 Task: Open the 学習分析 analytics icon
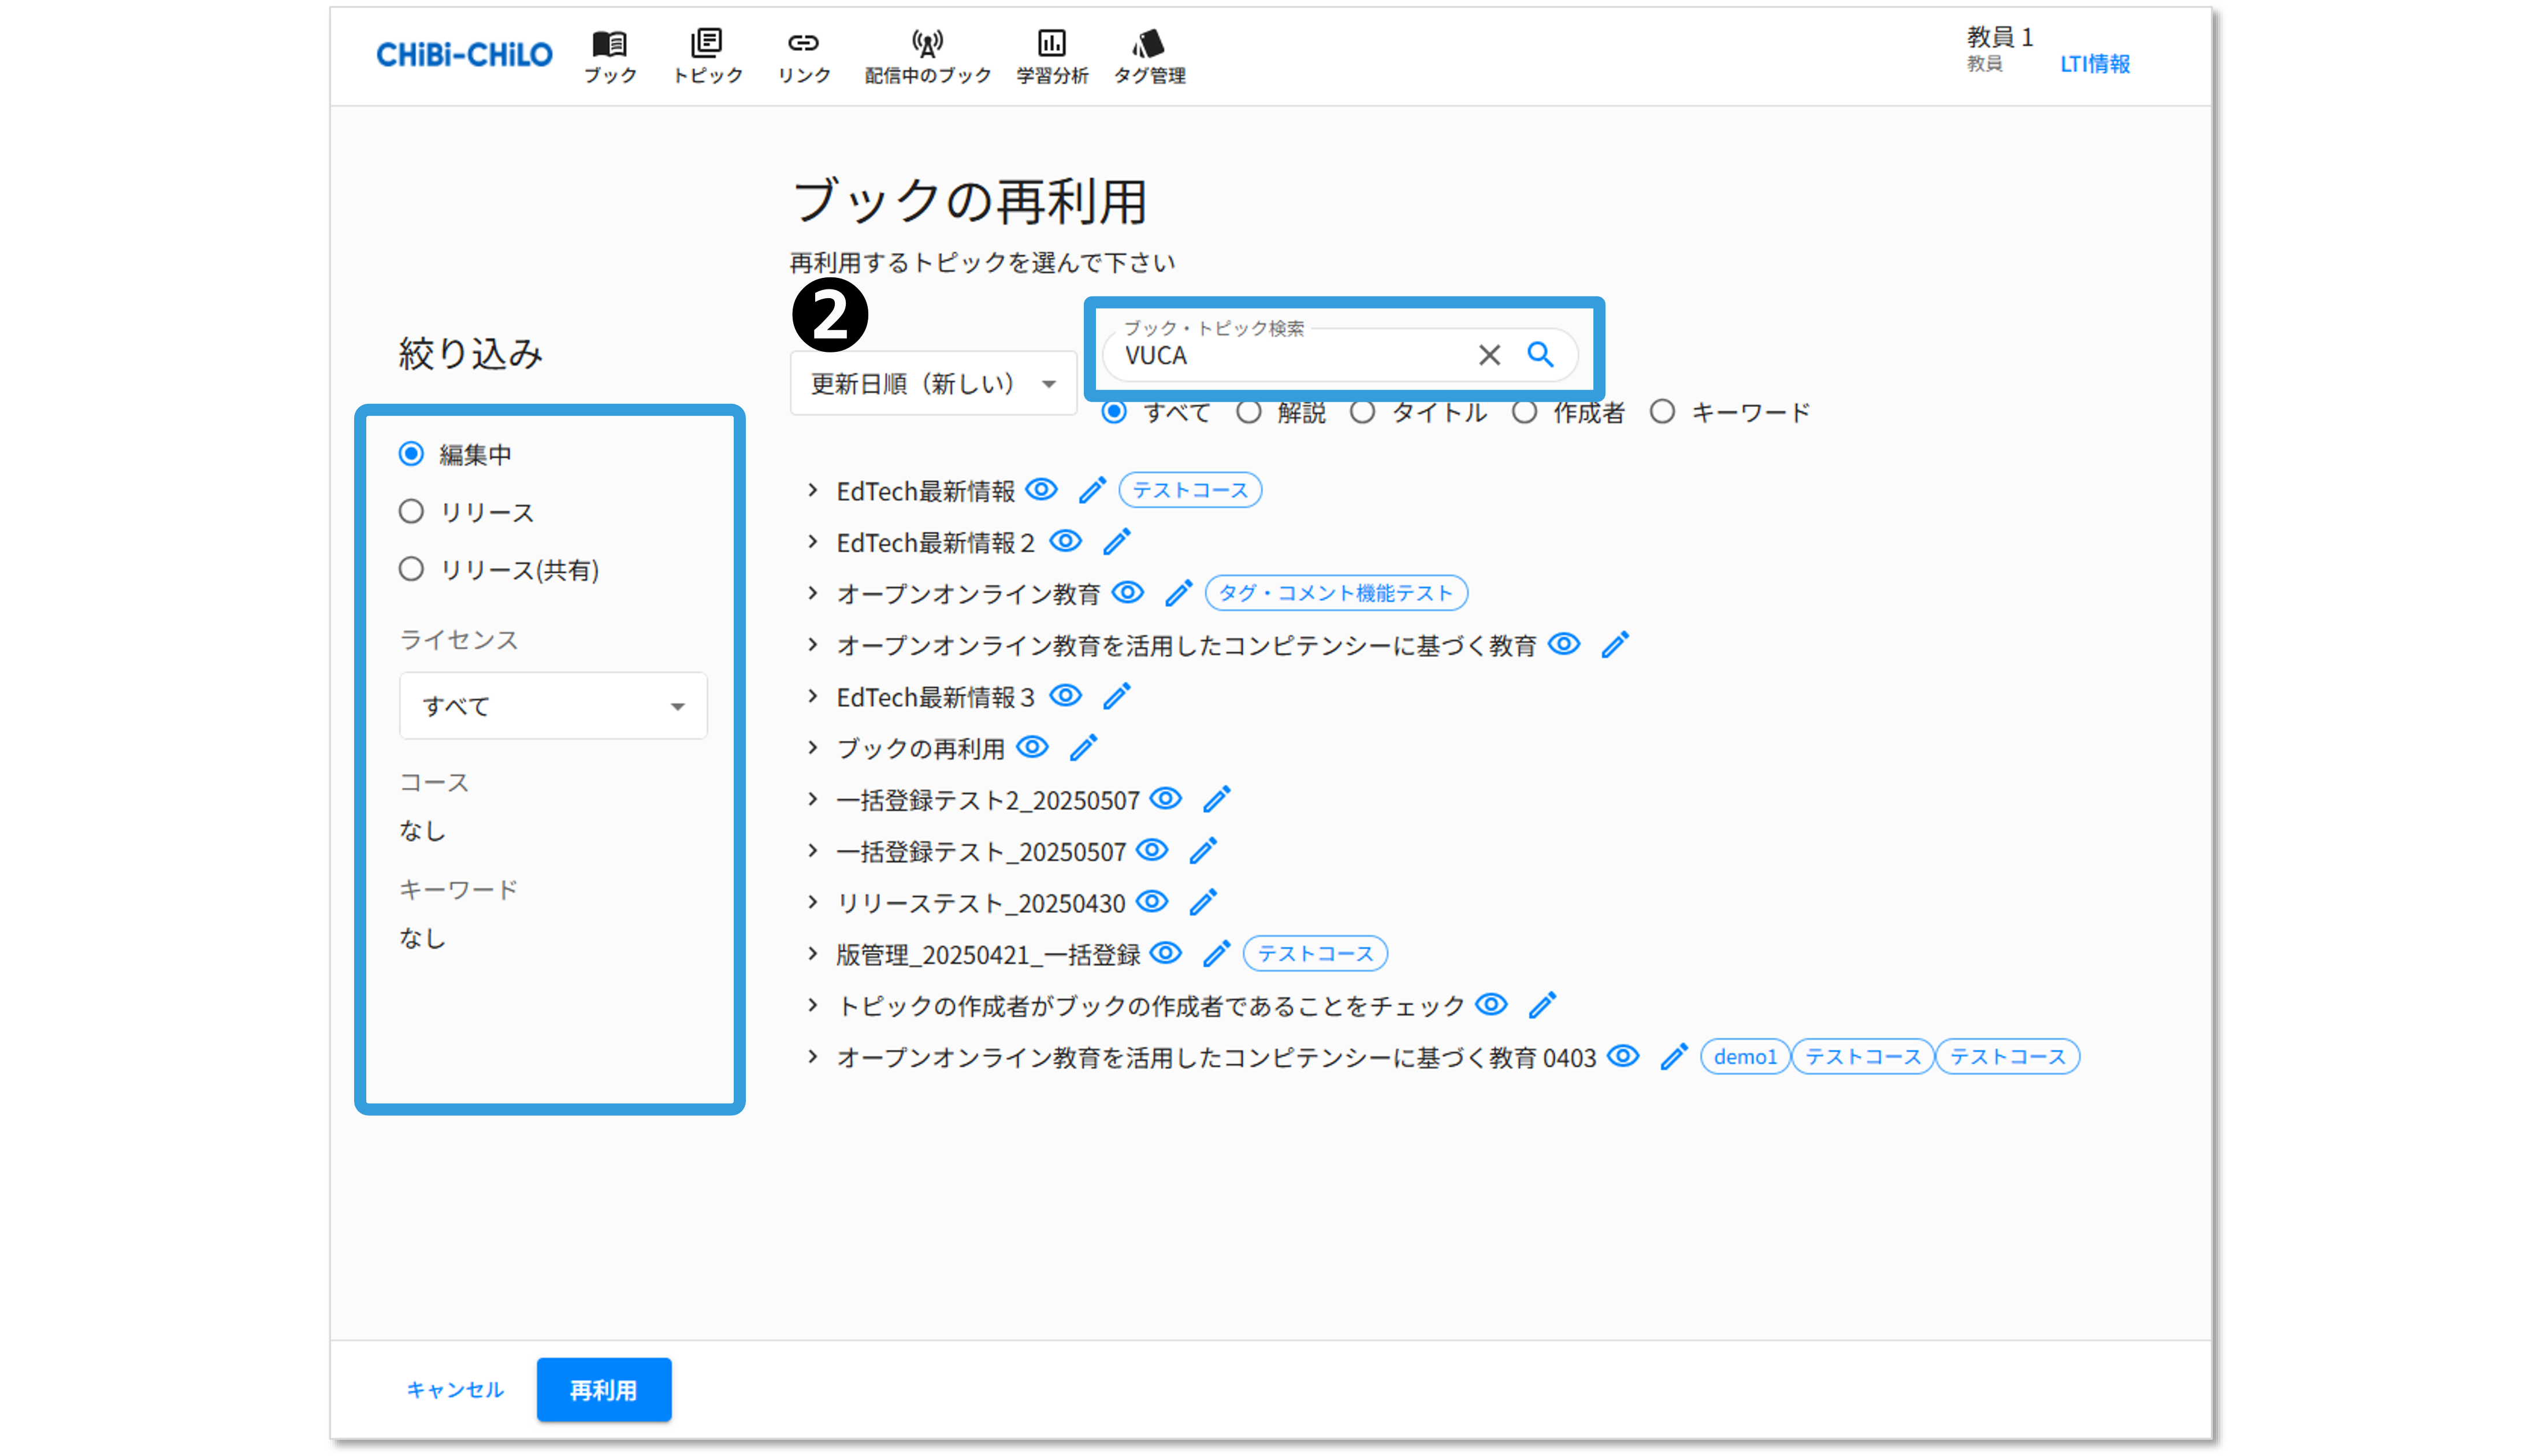point(1051,55)
